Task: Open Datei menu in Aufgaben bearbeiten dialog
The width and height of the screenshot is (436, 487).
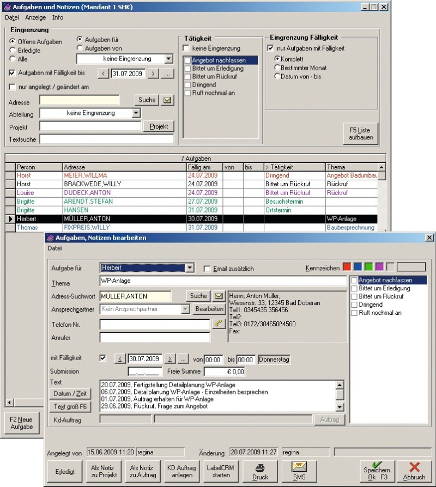Action: click(x=55, y=248)
